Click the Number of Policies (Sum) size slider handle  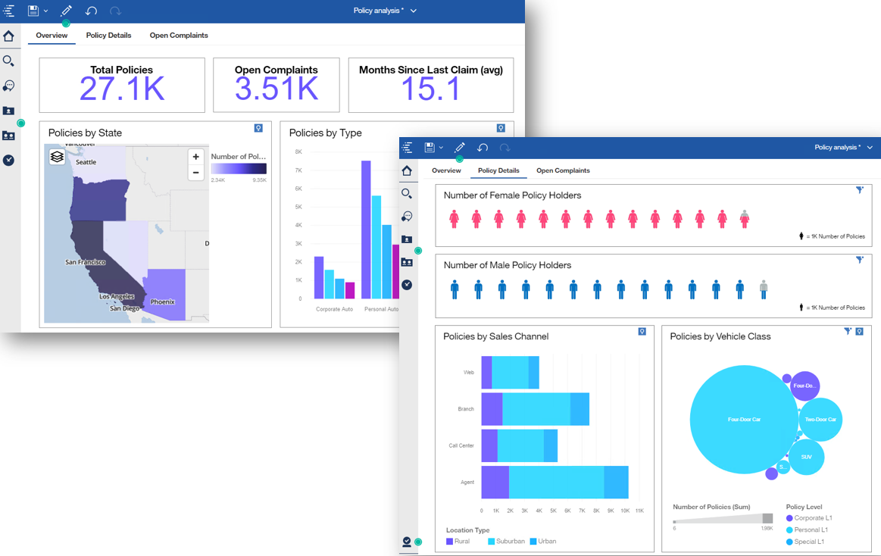click(767, 518)
